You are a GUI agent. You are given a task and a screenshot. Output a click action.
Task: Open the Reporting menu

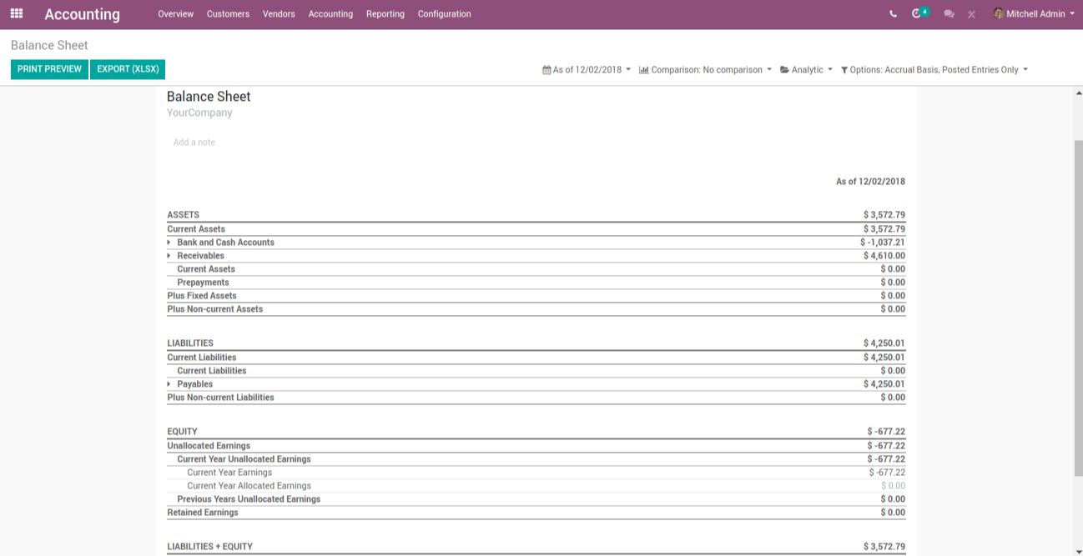pyautogui.click(x=385, y=14)
